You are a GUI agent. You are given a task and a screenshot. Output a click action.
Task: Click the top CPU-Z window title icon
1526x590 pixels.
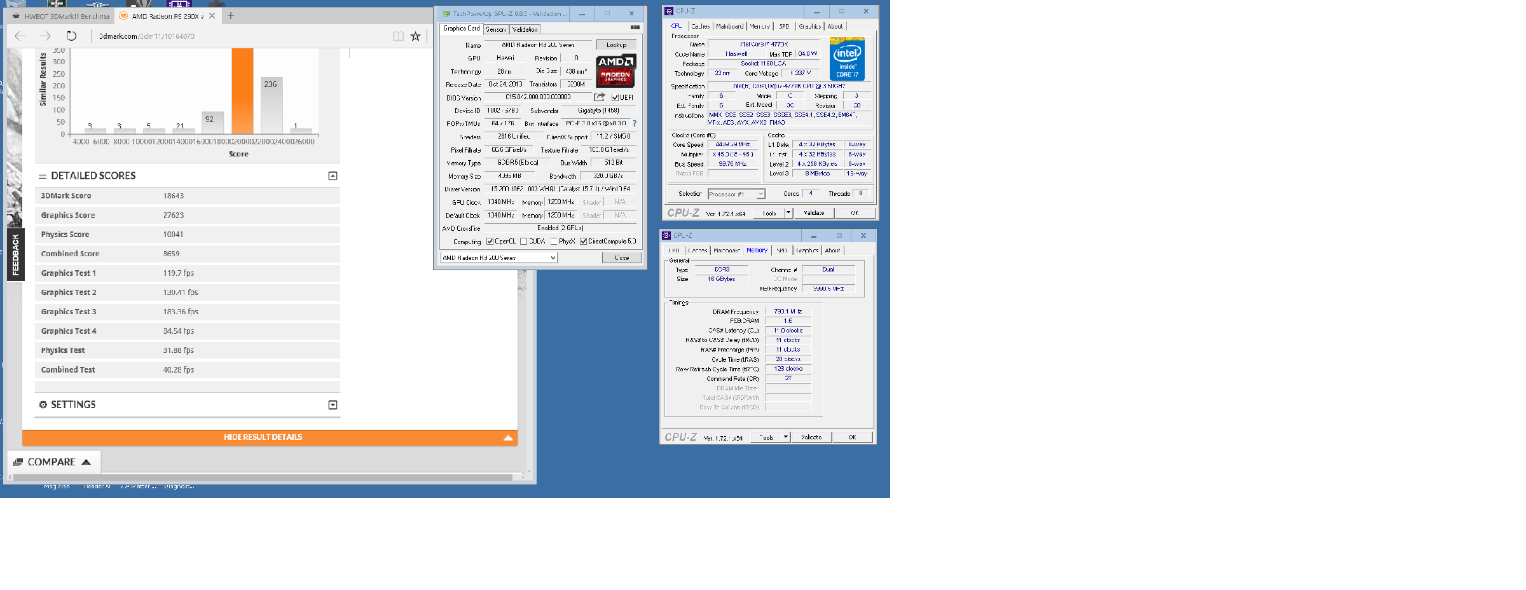point(669,11)
